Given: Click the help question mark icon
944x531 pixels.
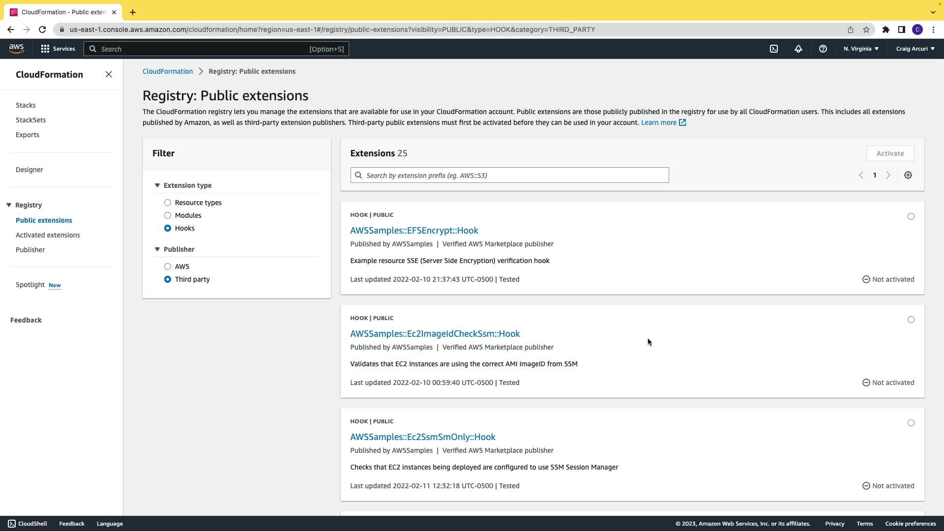Looking at the screenshot, I should pos(823,49).
